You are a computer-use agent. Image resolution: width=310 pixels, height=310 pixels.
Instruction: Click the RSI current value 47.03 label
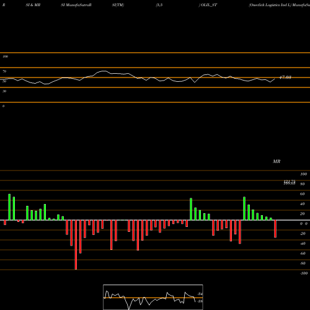coord(285,77)
